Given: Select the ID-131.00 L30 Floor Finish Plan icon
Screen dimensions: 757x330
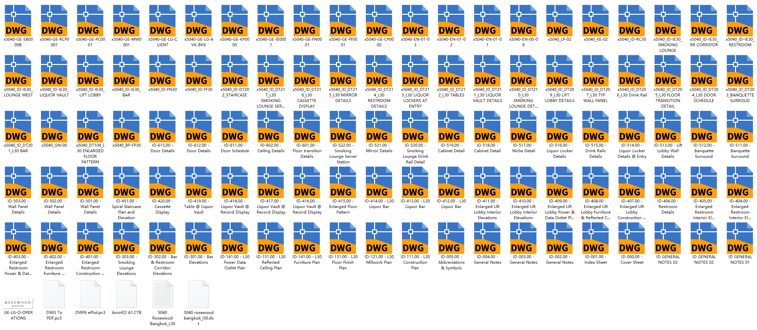Looking at the screenshot, I should [x=343, y=238].
